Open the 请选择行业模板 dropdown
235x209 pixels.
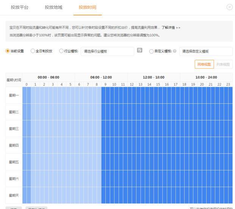click(107, 51)
